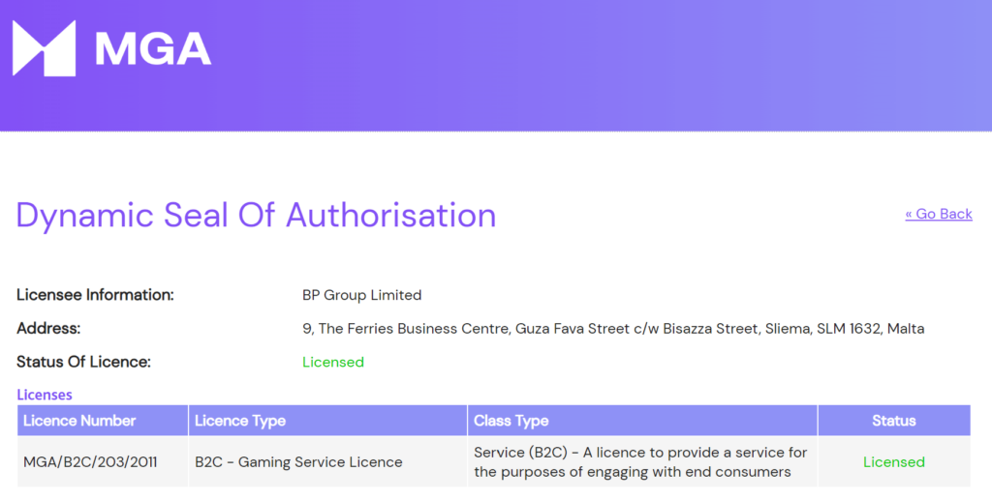Click the Dynamic Seal Of Authorisation heading
This screenshot has height=501, width=992.
(256, 215)
